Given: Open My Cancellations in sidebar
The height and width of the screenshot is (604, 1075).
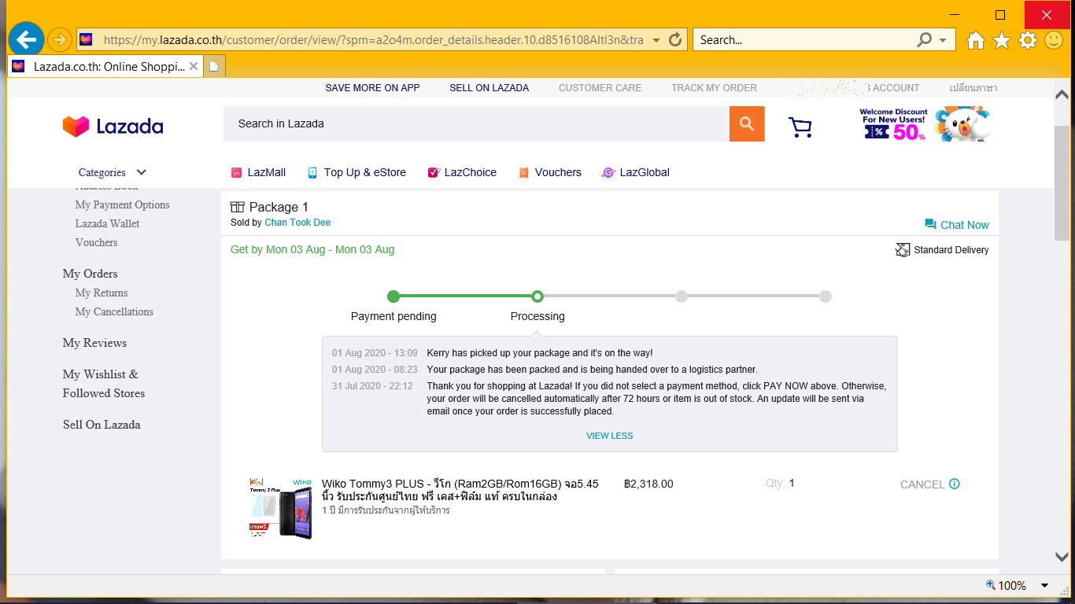Looking at the screenshot, I should point(114,311).
